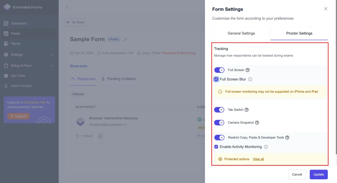Toggle Restrict Copy, Paste & Developer Tools switch
The width and height of the screenshot is (337, 183).
[219, 137]
